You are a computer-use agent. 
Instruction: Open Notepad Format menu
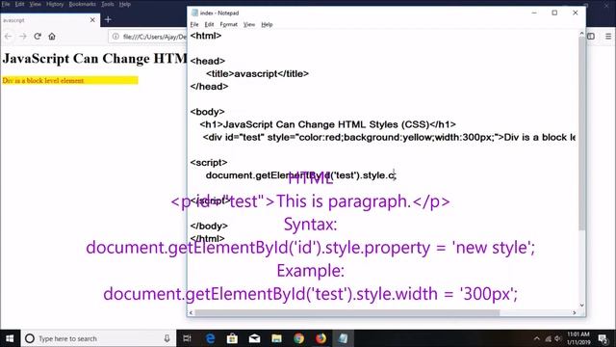pos(229,24)
